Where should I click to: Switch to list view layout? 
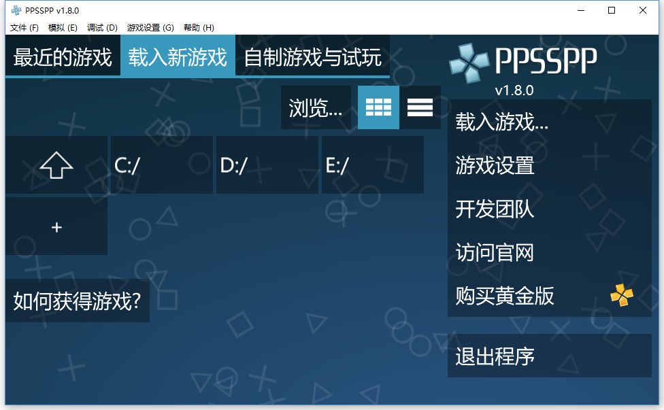(420, 107)
